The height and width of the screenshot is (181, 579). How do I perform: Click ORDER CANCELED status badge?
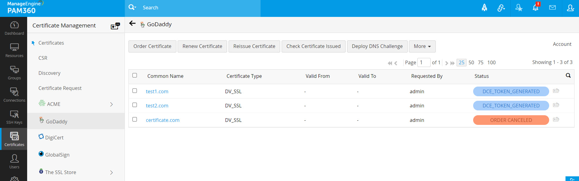(x=511, y=120)
